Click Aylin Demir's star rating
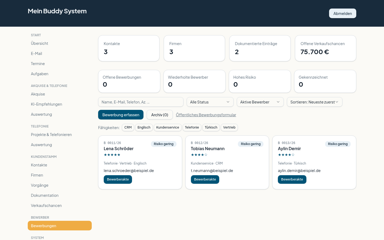Viewport: 384px width, 240px height. pyautogui.click(x=286, y=155)
